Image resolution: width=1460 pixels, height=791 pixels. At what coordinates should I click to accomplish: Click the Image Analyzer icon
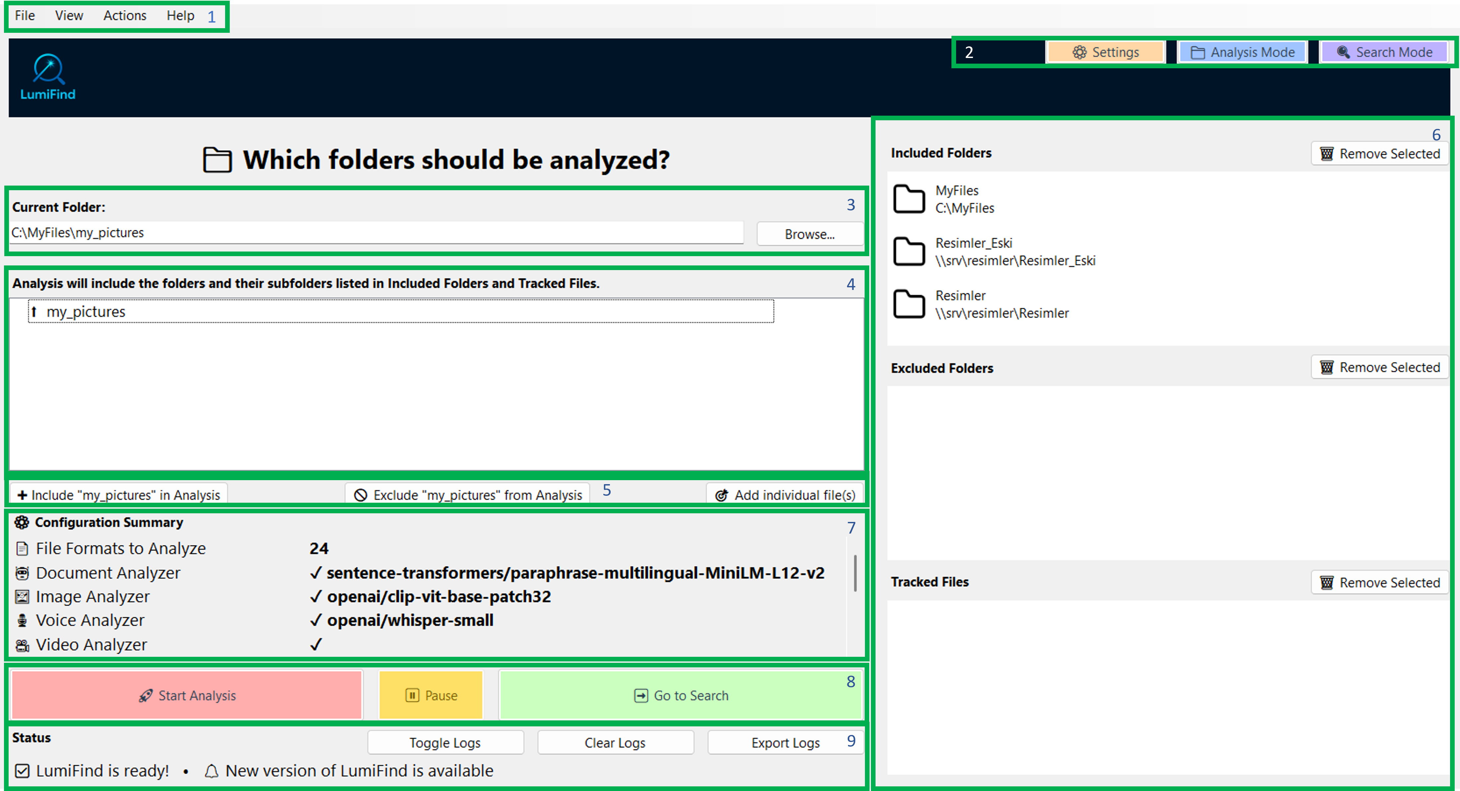point(22,597)
